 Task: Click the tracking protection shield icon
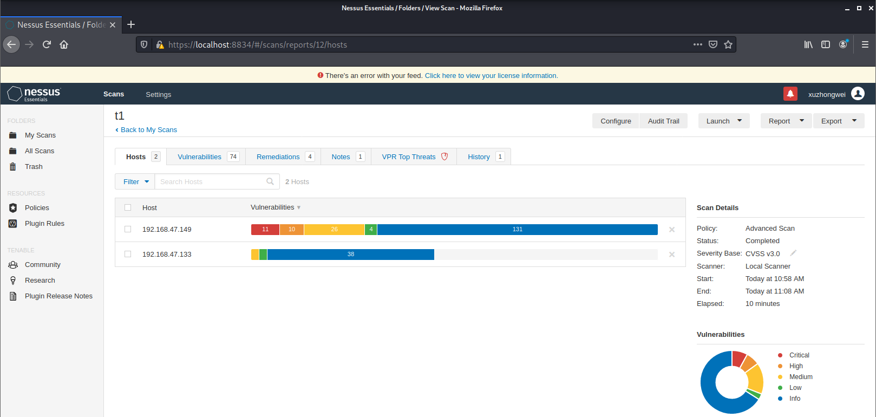pyautogui.click(x=144, y=44)
